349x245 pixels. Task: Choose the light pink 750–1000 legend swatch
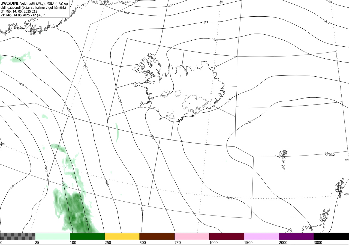(192, 236)
